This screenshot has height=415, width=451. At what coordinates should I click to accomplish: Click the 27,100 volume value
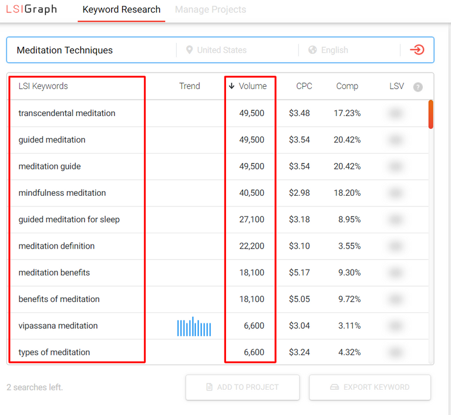(252, 220)
